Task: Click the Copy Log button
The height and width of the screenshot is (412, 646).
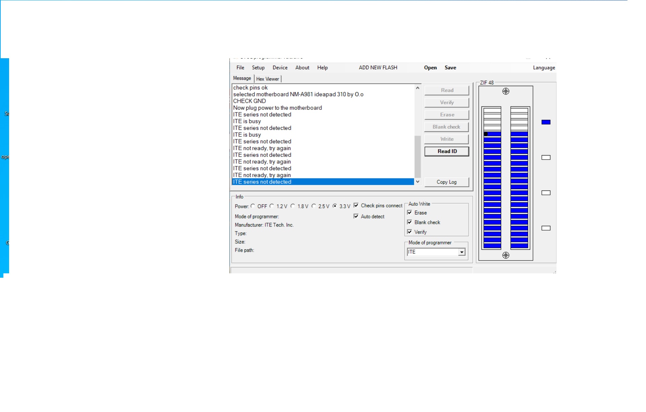Action: coord(447,182)
